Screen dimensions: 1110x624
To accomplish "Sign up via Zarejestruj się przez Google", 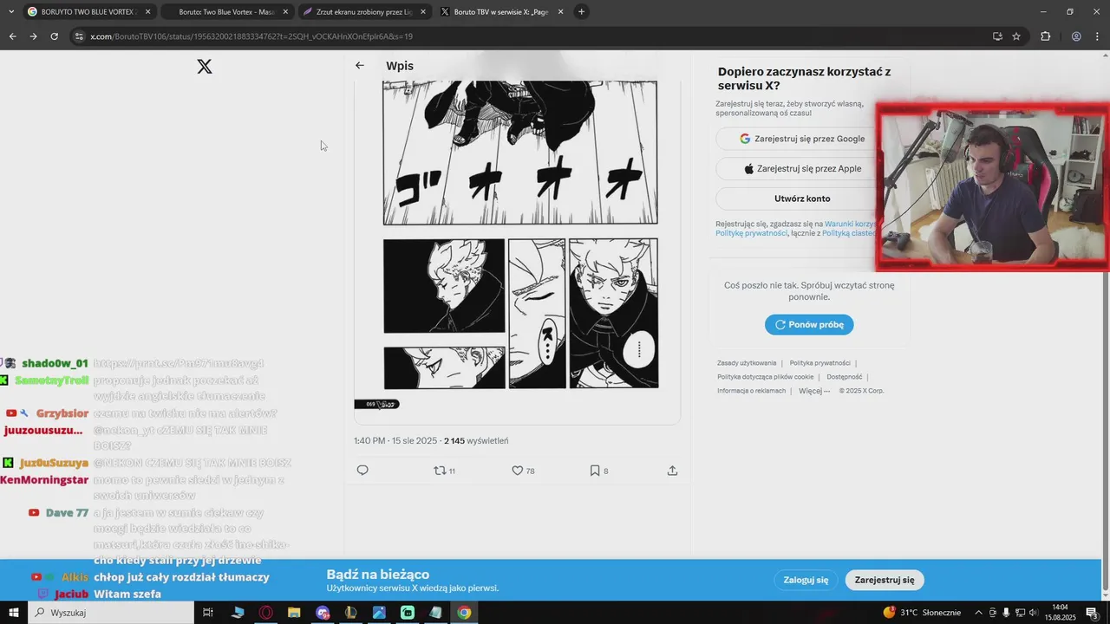I will [802, 139].
